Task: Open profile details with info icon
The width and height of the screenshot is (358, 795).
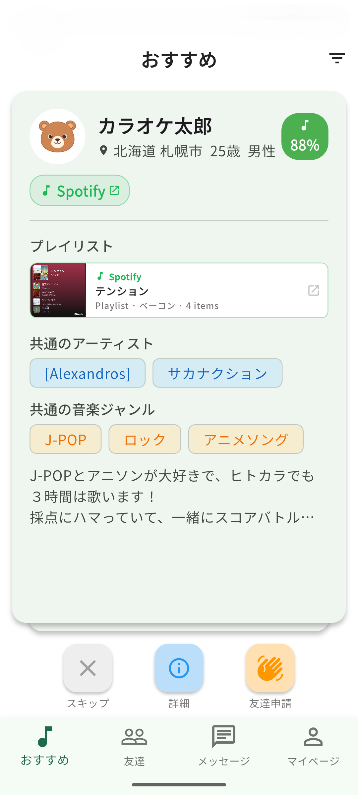Action: (x=179, y=668)
